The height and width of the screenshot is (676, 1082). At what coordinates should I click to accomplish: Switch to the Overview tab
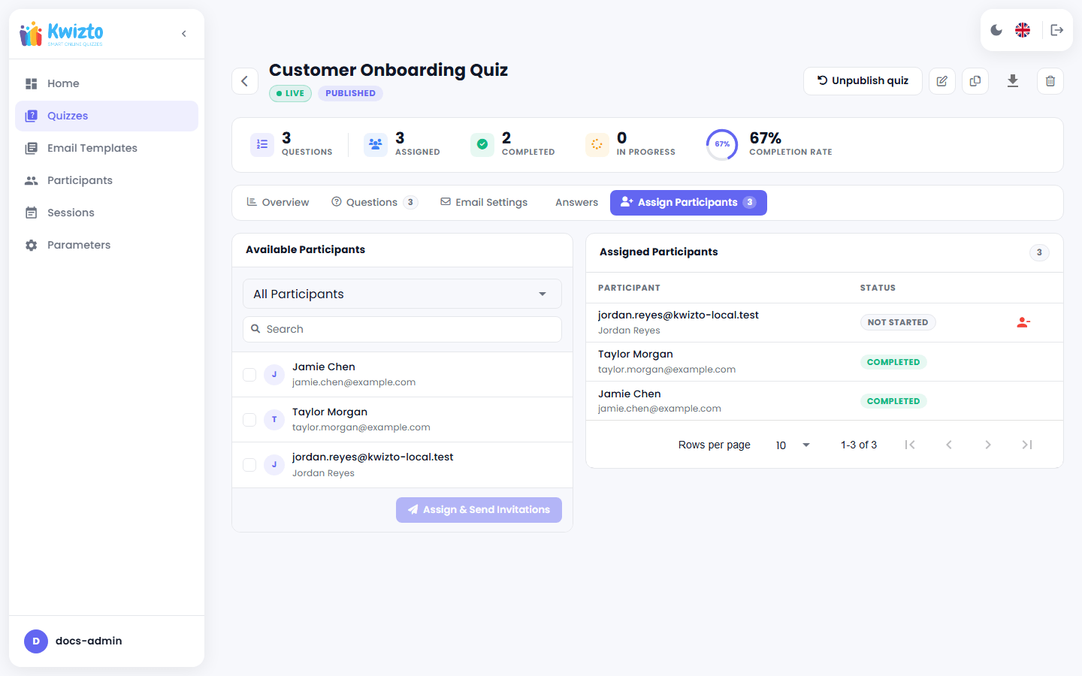click(x=278, y=202)
